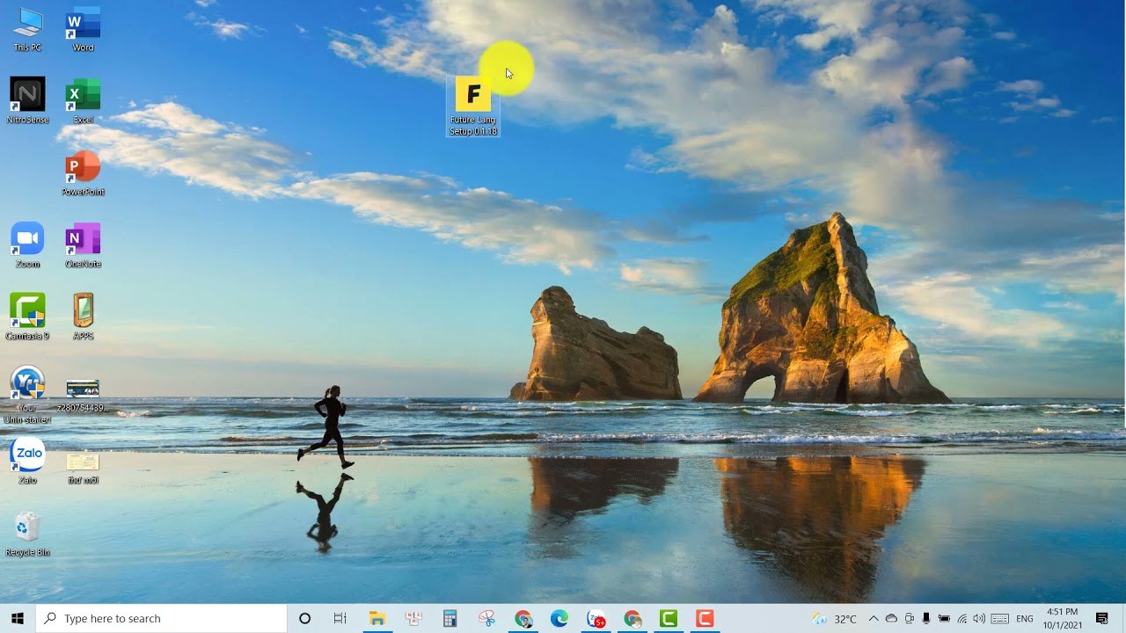Open OneDrive from the system tray
The width and height of the screenshot is (1126, 633).
(891, 619)
